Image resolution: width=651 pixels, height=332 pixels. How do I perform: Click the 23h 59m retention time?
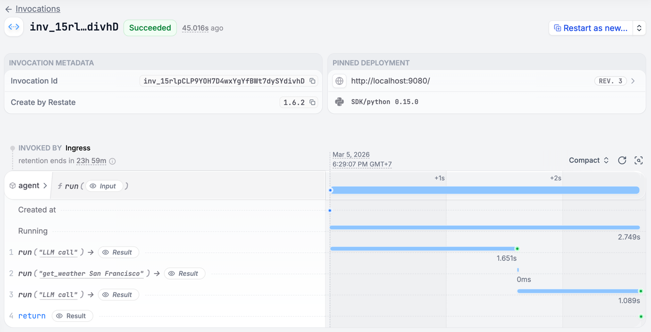[x=91, y=161]
